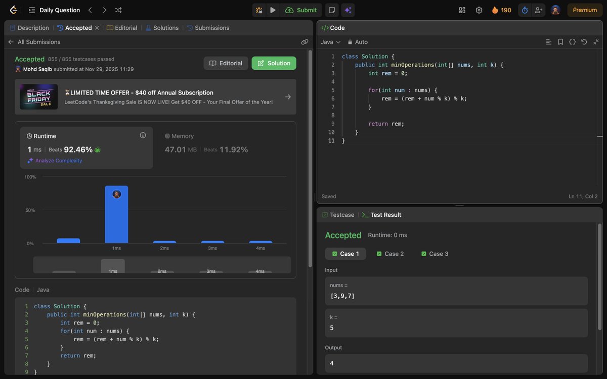Image resolution: width=607 pixels, height=379 pixels.
Task: Click the runtime info icon
Action: point(143,135)
